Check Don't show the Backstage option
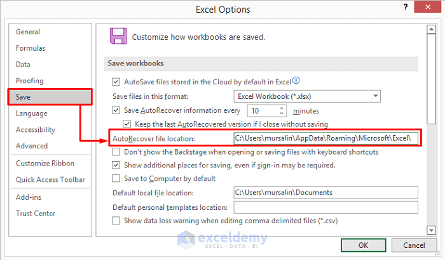This screenshot has width=445, height=260. point(116,152)
